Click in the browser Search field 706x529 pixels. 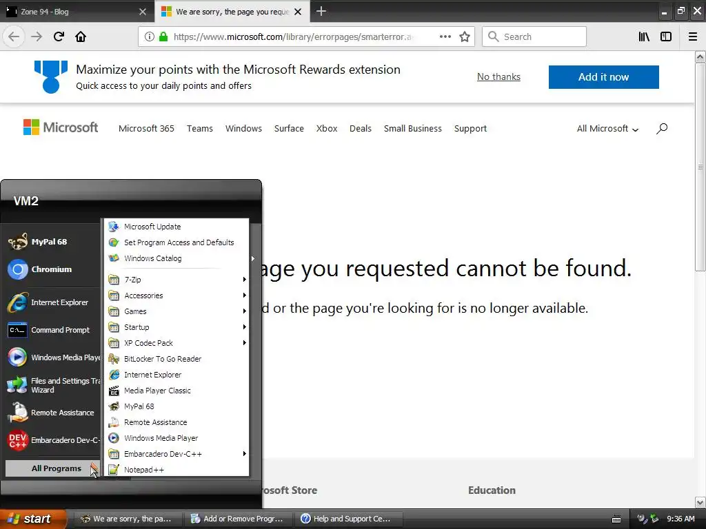point(534,37)
